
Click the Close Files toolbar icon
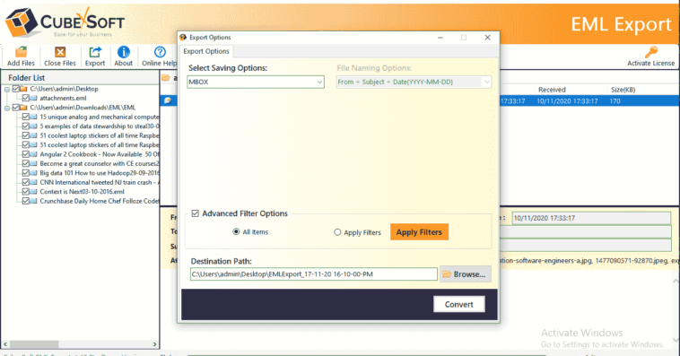tap(60, 52)
